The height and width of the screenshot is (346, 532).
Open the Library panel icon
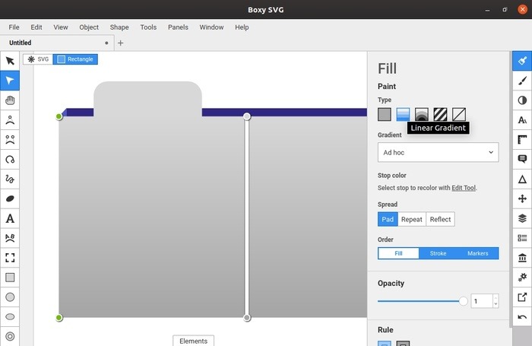(522, 258)
